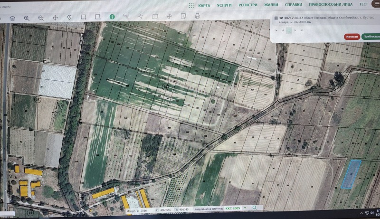
Task: Open the РЕГИСТРИ menu
Action: coord(248,5)
